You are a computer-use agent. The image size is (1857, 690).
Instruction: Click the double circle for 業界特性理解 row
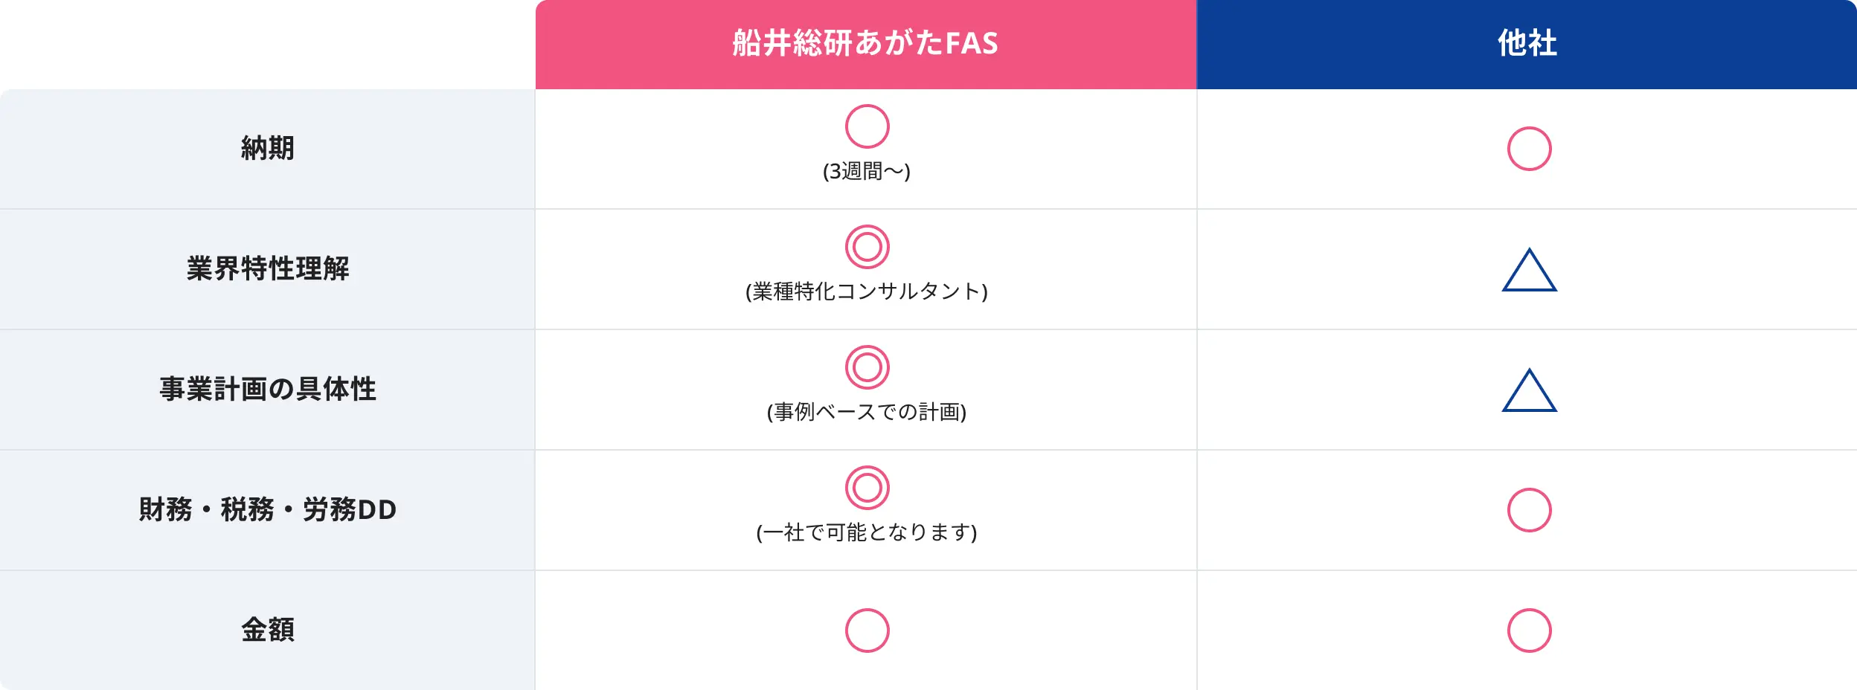(x=867, y=247)
